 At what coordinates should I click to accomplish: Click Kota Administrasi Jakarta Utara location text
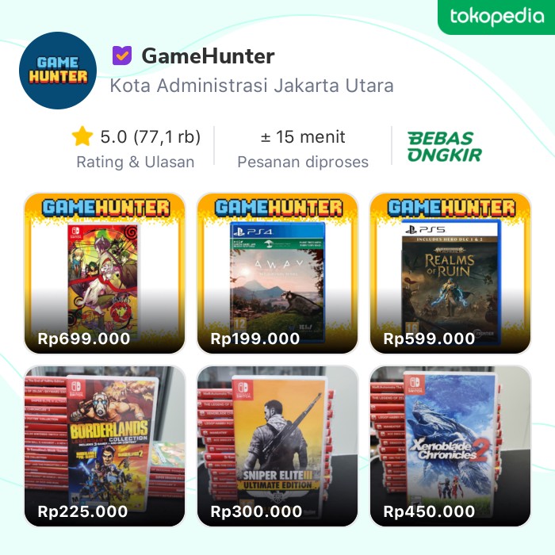pos(251,86)
